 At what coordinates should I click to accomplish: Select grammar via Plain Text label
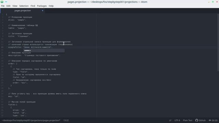(x=188, y=120)
